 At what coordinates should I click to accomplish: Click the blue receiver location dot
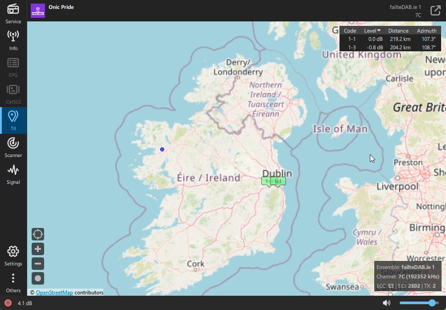coord(162,149)
